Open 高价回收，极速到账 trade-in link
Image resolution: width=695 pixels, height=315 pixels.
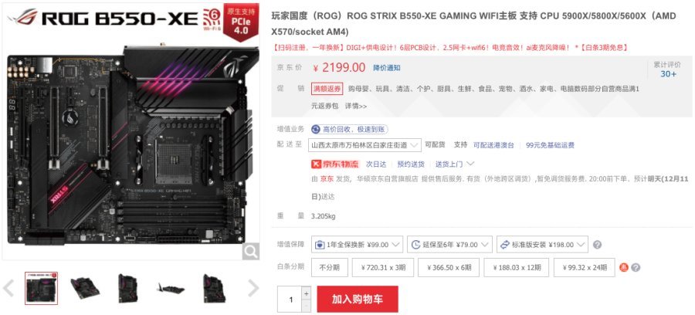coord(350,129)
